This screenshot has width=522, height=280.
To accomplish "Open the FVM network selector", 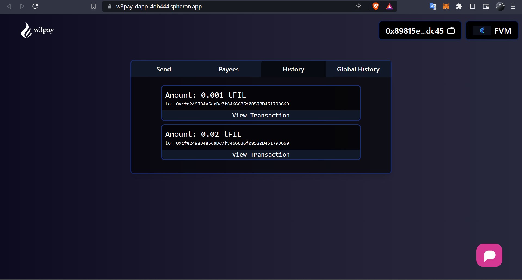I will click(x=492, y=31).
